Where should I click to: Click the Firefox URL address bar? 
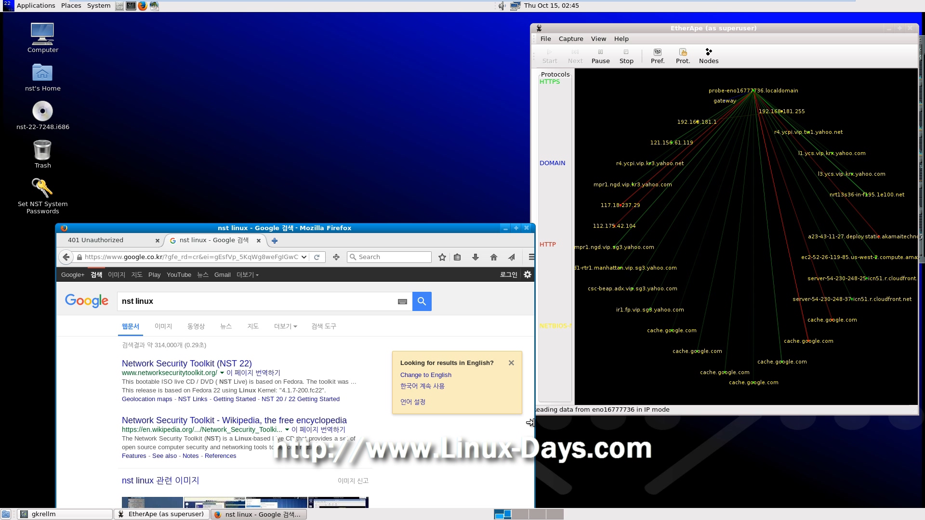point(191,257)
